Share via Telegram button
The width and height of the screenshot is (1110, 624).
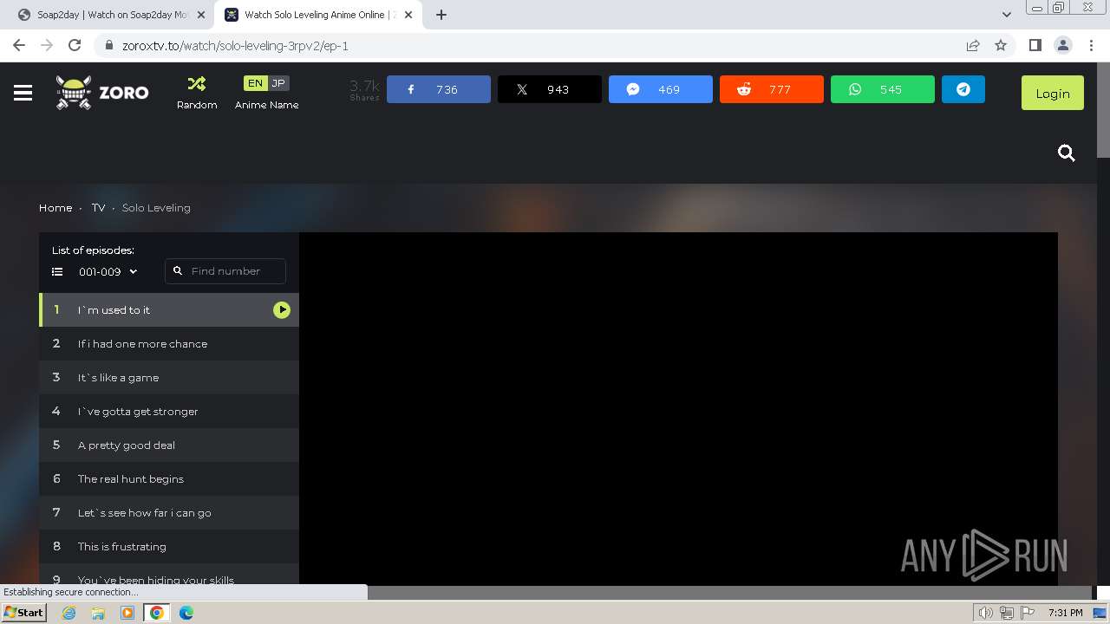pos(963,89)
